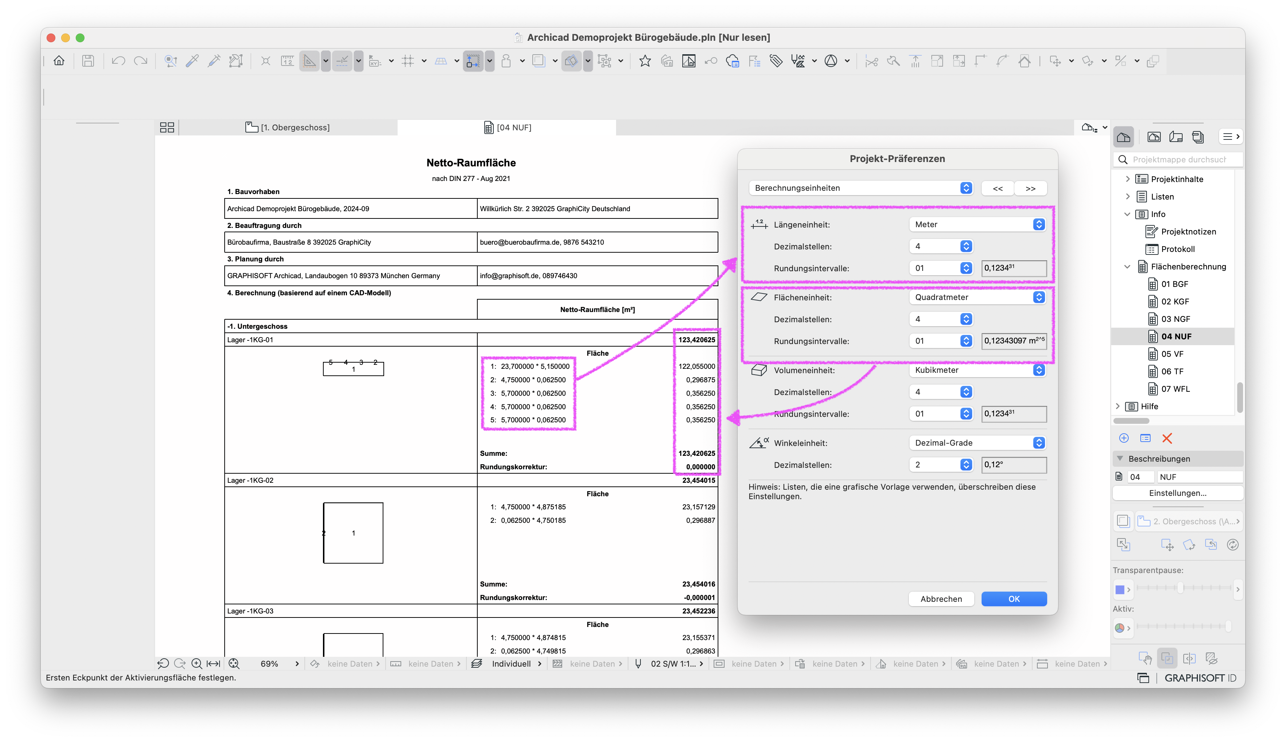Click the Undo arrow icon

coord(118,61)
